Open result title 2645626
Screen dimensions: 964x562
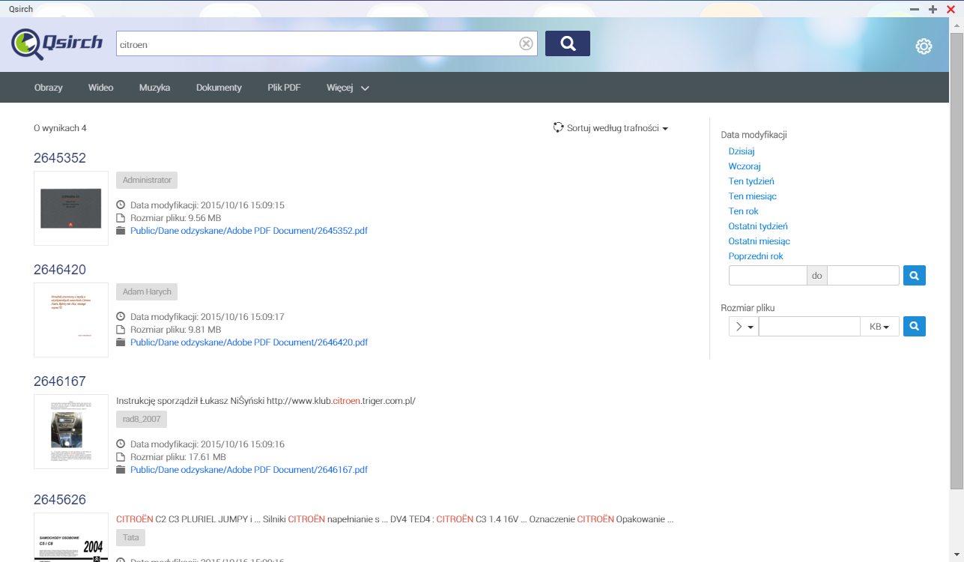tap(60, 500)
